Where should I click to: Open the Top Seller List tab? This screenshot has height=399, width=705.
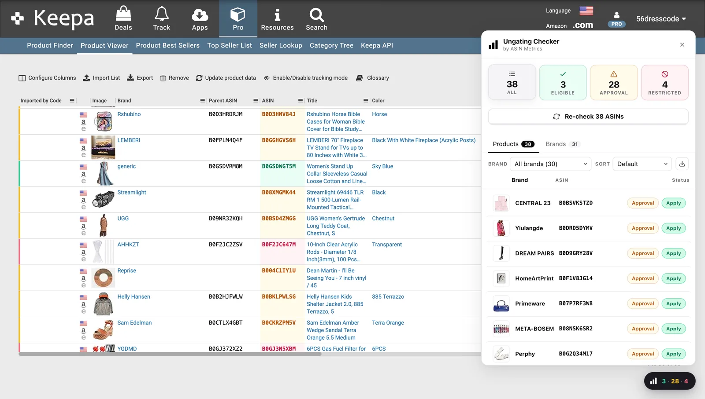coord(230,45)
